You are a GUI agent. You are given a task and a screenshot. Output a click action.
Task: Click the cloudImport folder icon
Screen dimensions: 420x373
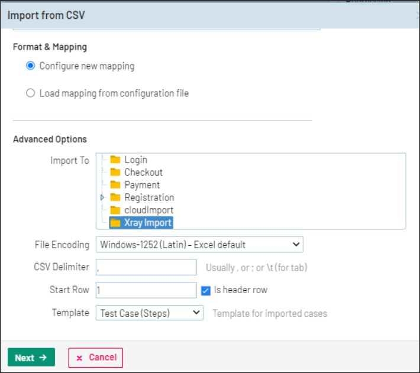[115, 210]
